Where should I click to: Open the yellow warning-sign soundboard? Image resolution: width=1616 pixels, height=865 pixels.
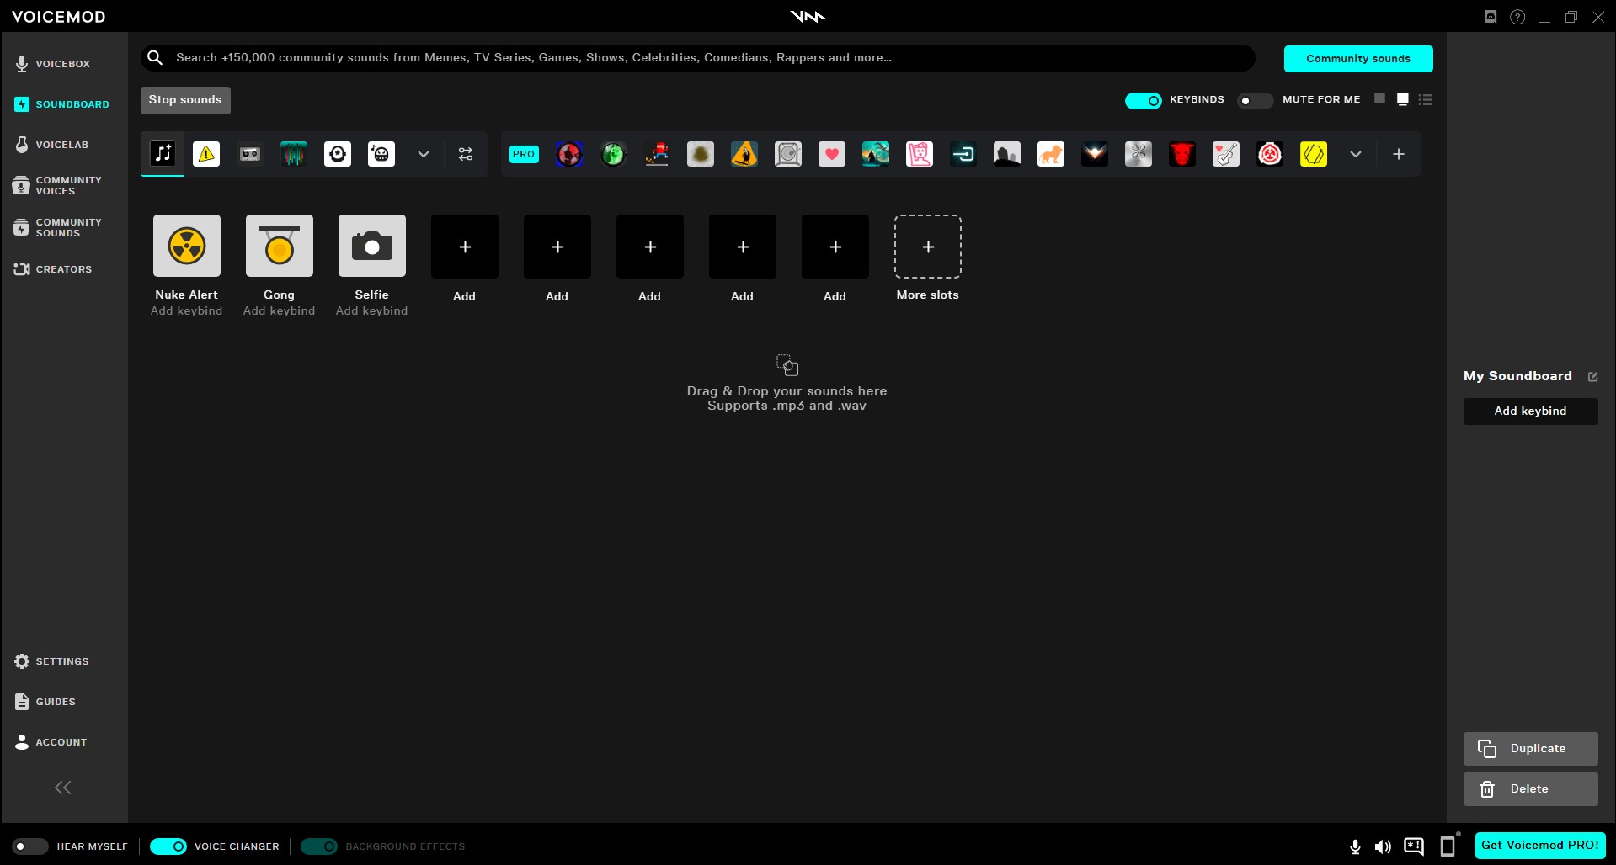(x=206, y=153)
